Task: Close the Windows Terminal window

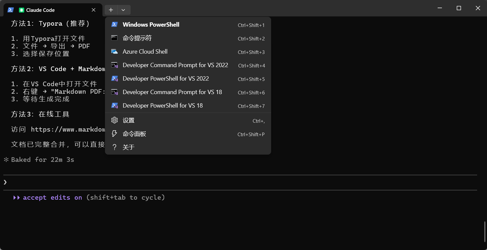Action: pyautogui.click(x=478, y=8)
